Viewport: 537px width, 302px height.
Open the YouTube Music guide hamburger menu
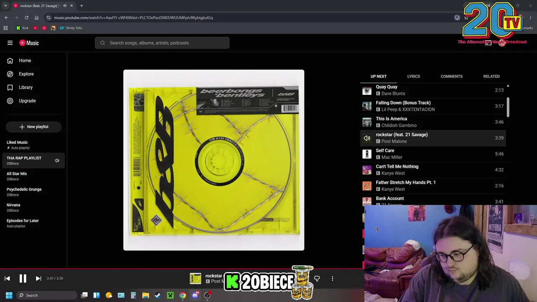(10, 43)
